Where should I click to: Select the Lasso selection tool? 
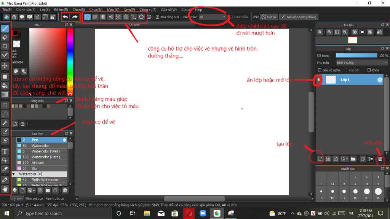[5, 114]
